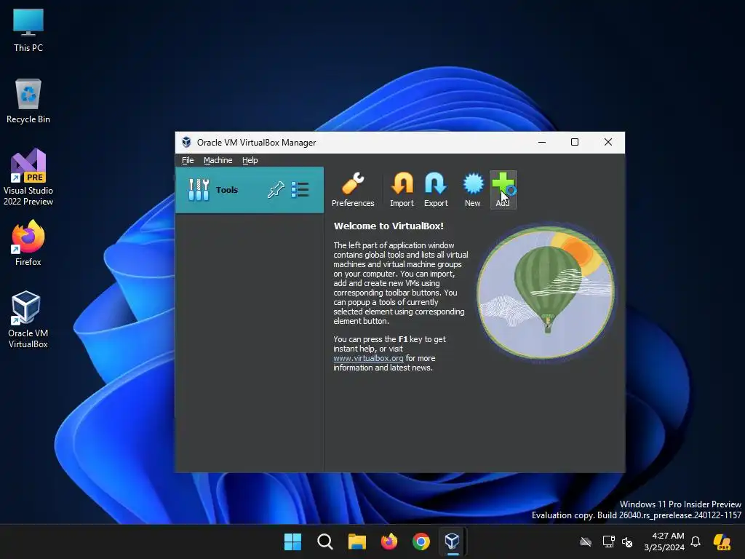The width and height of the screenshot is (745, 559).
Task: Select the Oracle VM VirtualBox desktop shortcut
Action: (28, 320)
